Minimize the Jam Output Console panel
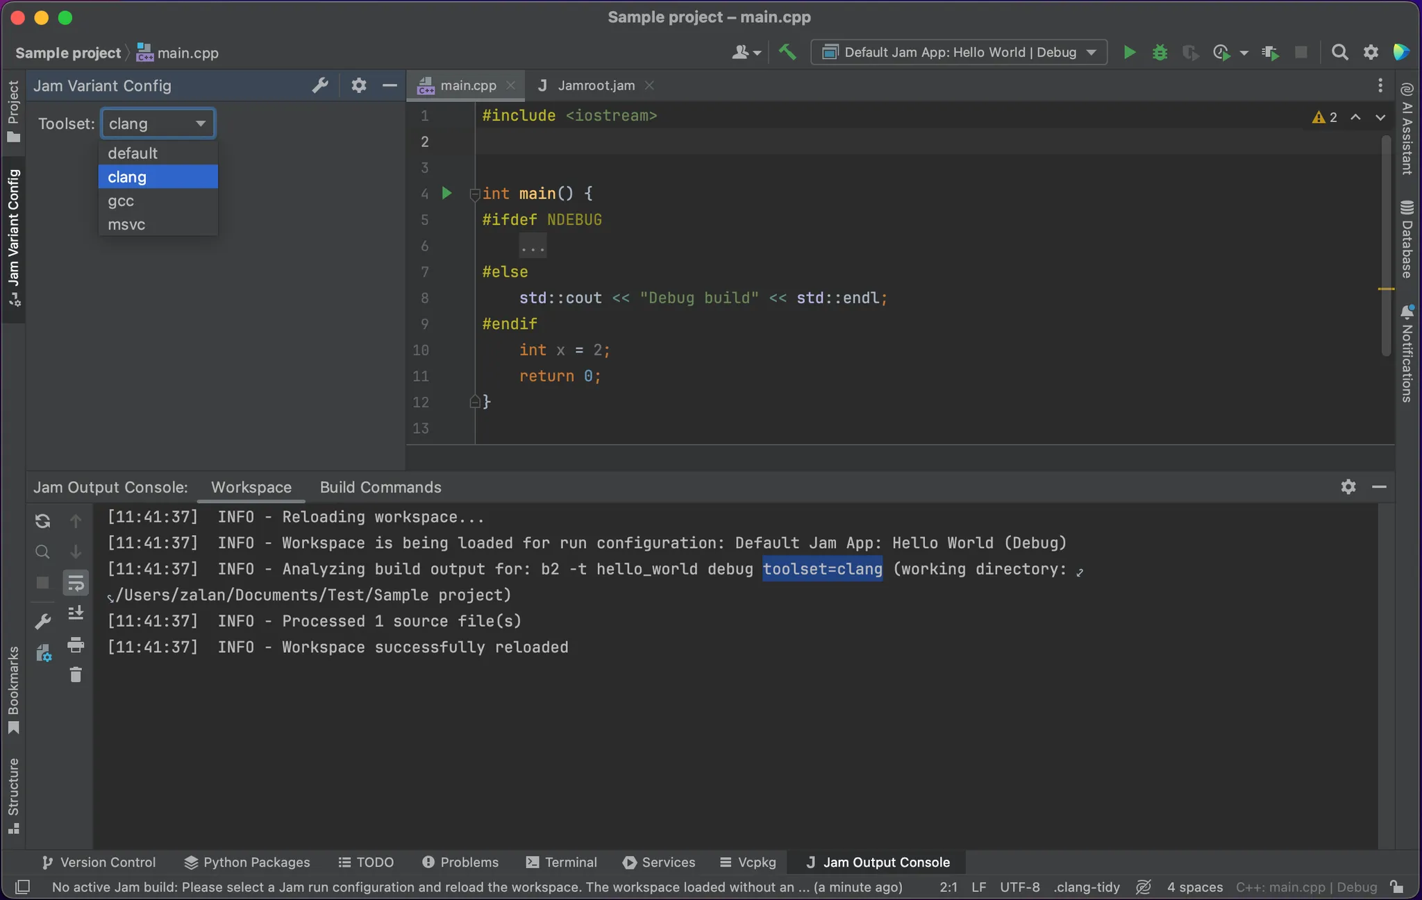1422x900 pixels. pos(1380,487)
